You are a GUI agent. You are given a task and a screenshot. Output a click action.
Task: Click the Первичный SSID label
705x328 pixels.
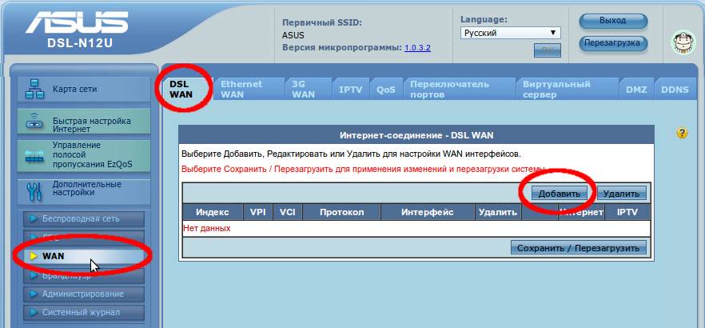coord(322,22)
